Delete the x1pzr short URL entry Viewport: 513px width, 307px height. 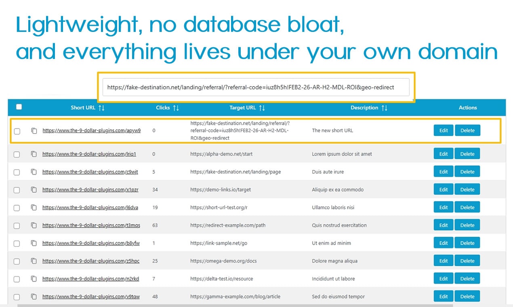(x=467, y=189)
